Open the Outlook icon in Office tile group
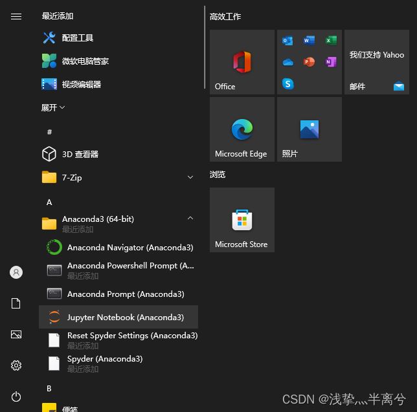The width and height of the screenshot is (417, 412). point(287,41)
